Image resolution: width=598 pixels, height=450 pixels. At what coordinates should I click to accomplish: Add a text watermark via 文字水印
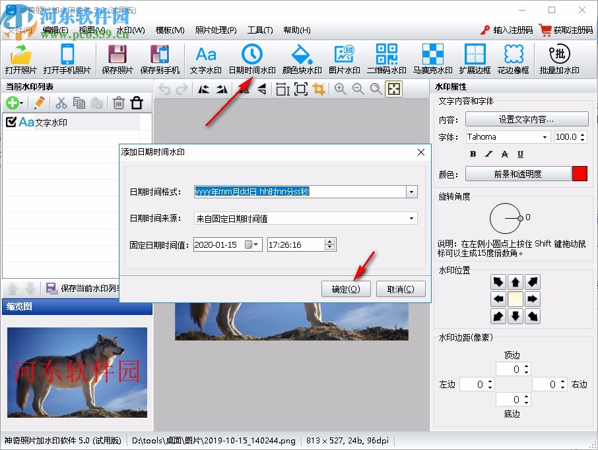206,59
